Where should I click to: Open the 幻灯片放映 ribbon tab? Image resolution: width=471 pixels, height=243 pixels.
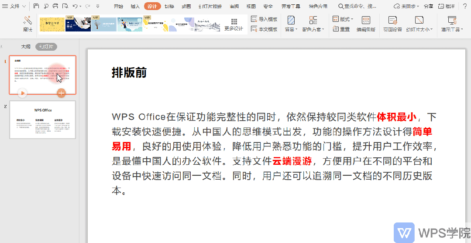pyautogui.click(x=210, y=6)
